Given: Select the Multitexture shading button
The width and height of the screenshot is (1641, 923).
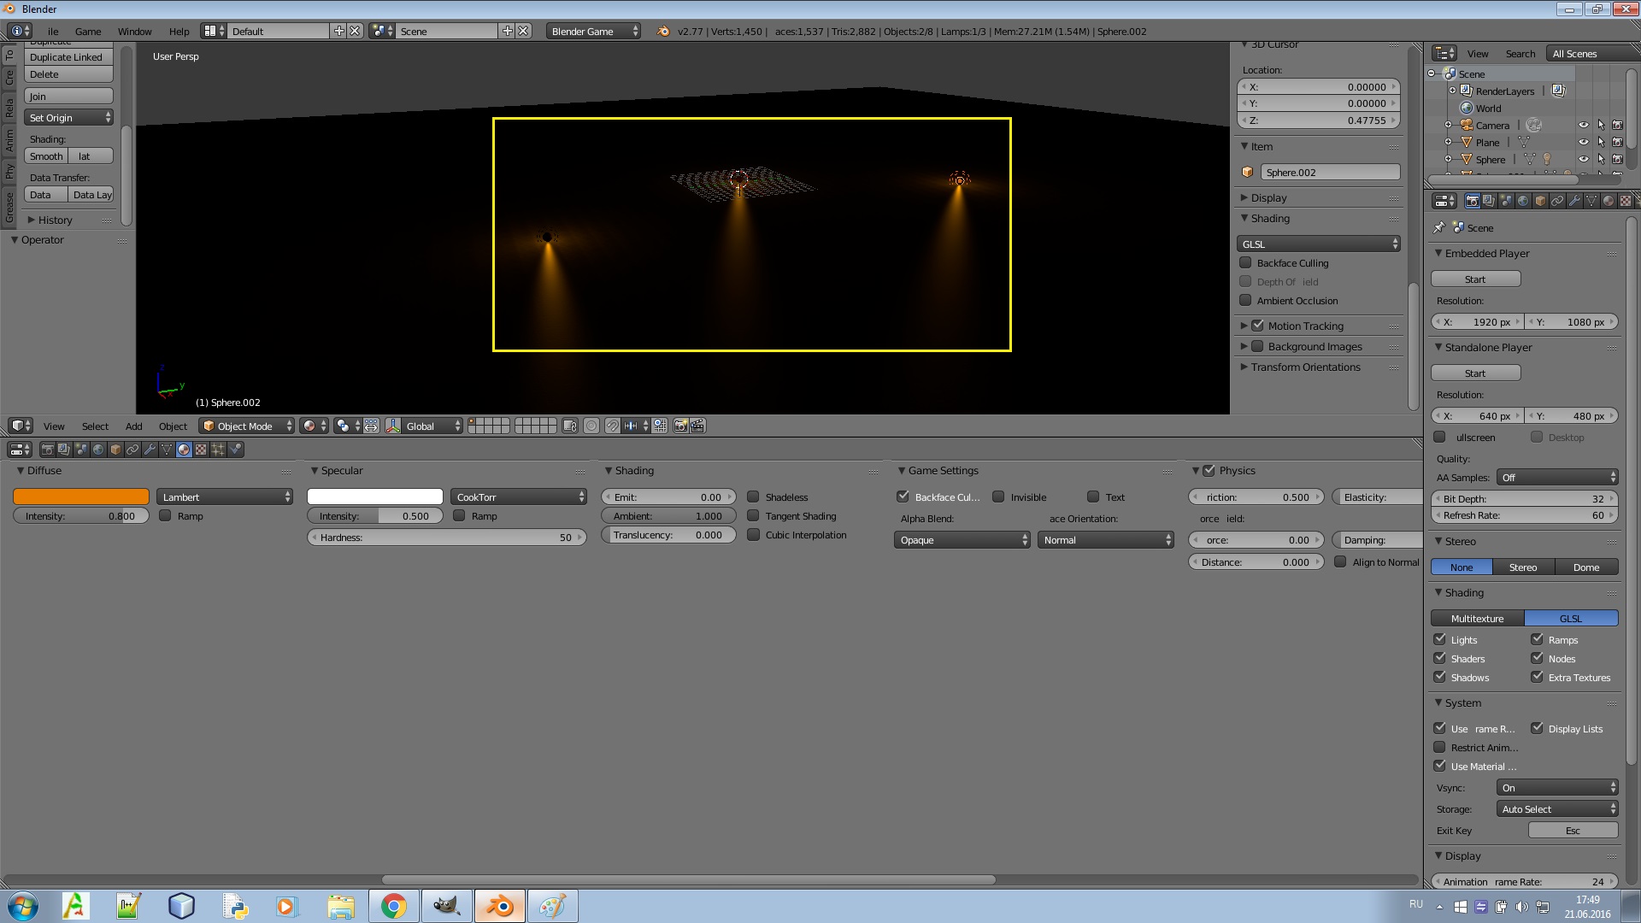Looking at the screenshot, I should click(1476, 618).
